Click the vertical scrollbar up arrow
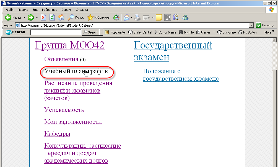 [x=275, y=40]
